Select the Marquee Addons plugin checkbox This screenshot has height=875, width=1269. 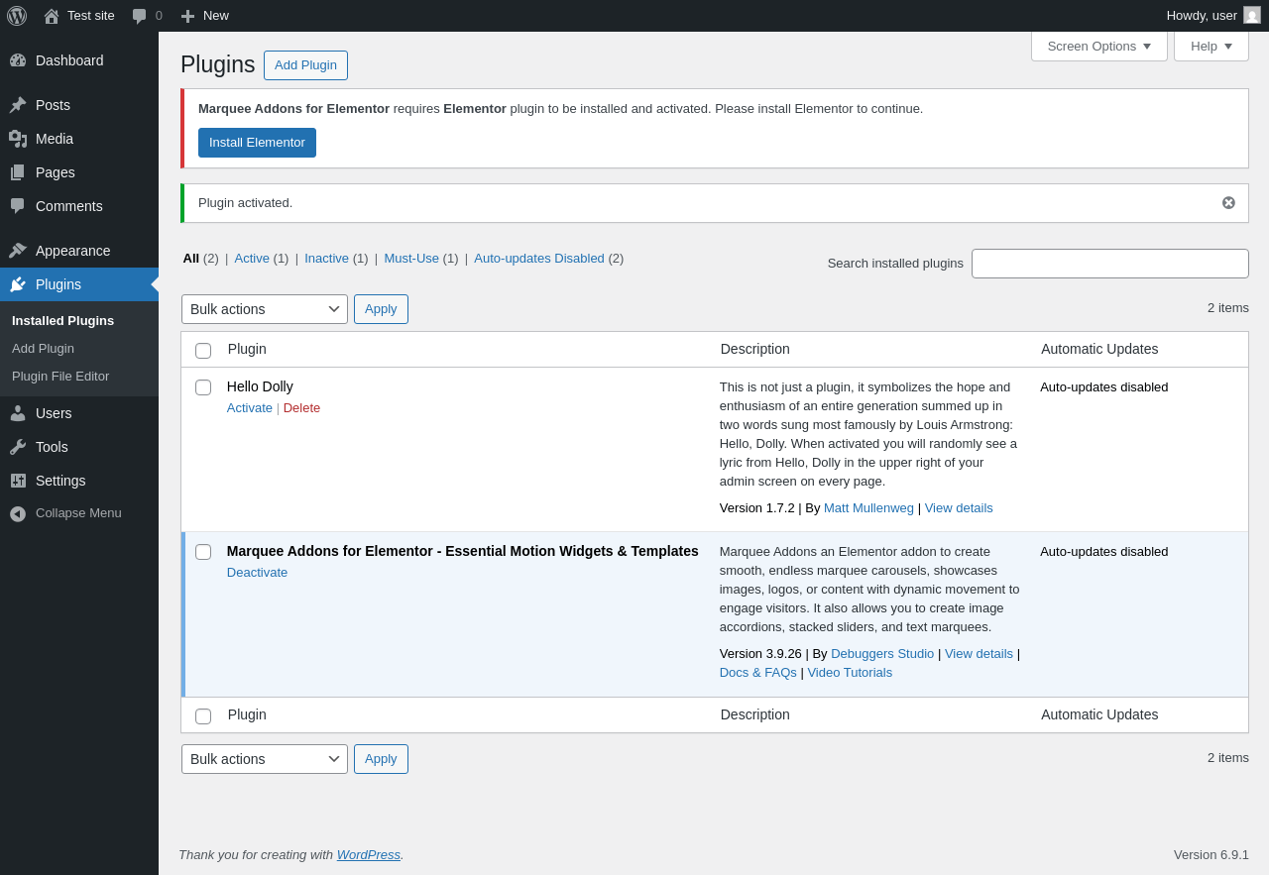(x=203, y=552)
